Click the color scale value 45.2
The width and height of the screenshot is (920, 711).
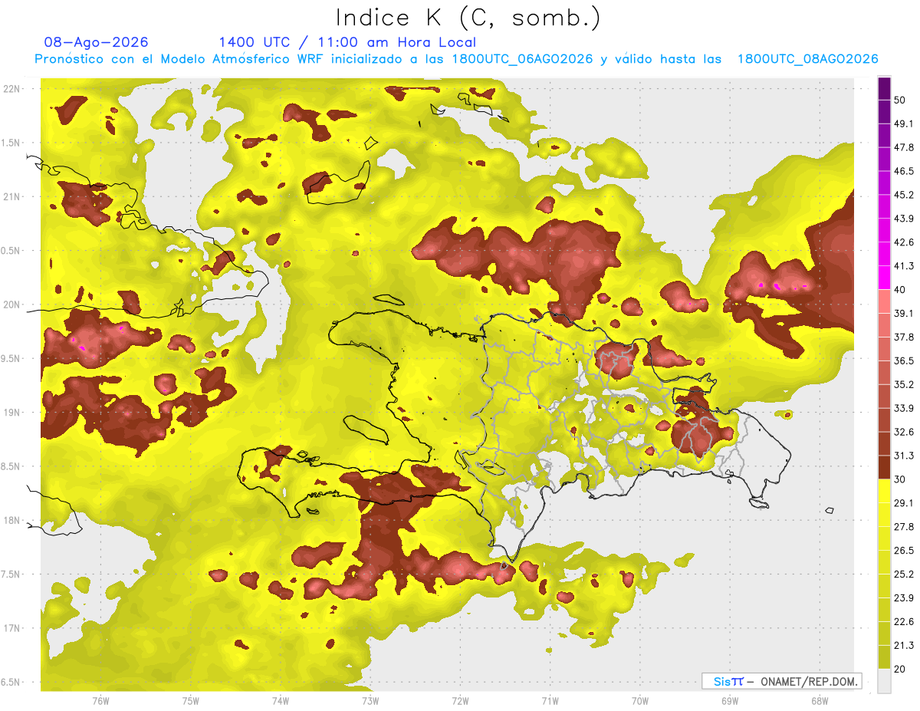(x=904, y=195)
